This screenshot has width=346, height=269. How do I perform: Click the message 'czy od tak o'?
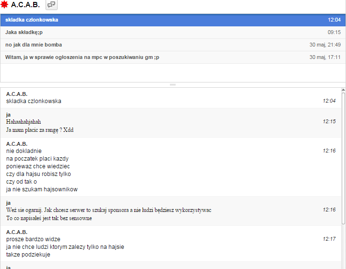click(22, 182)
